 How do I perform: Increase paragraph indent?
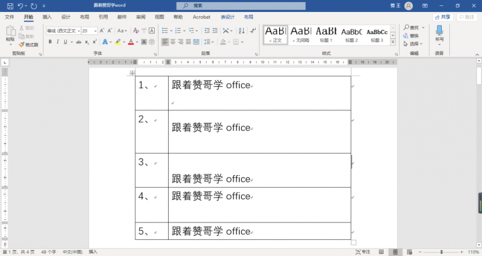[x=215, y=31]
